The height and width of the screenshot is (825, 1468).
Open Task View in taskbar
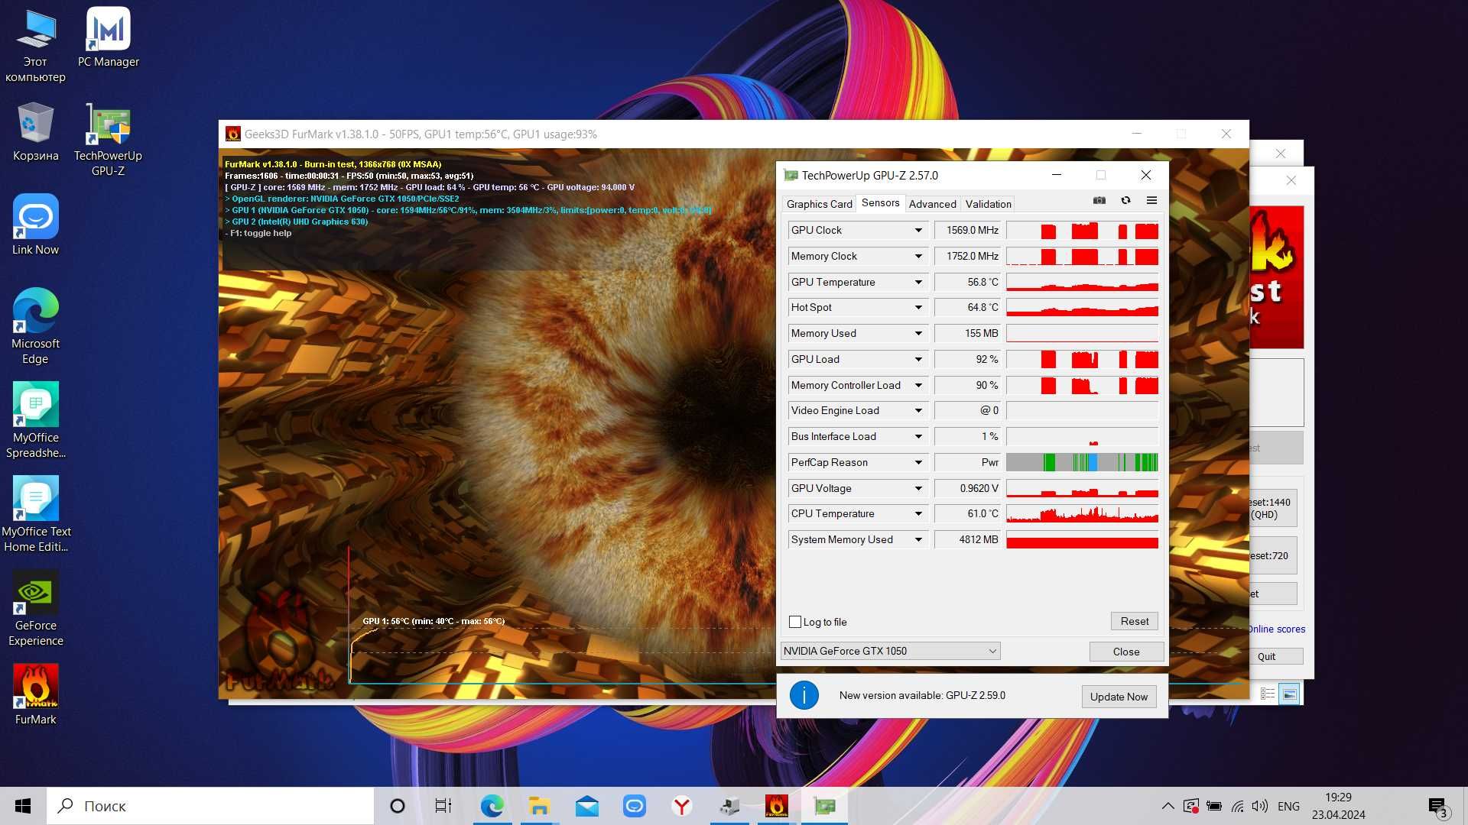pyautogui.click(x=443, y=806)
